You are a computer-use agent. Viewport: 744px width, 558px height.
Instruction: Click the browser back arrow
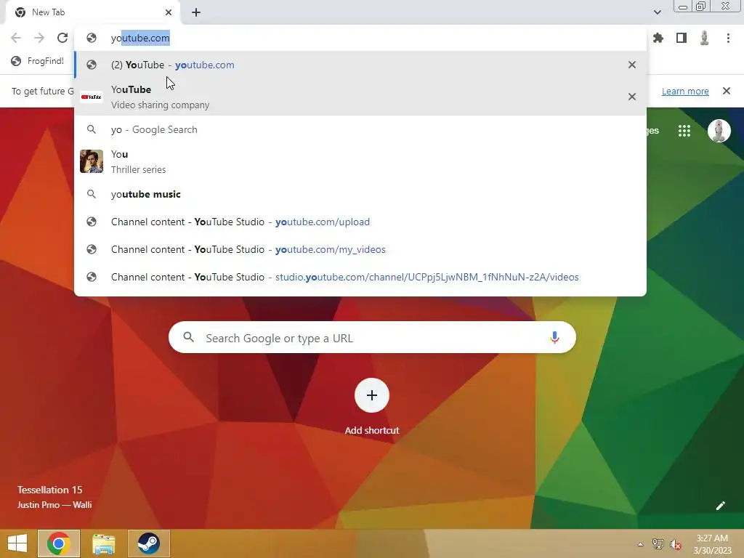coord(16,38)
